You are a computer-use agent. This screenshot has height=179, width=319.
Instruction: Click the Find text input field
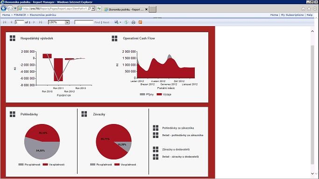84,22
